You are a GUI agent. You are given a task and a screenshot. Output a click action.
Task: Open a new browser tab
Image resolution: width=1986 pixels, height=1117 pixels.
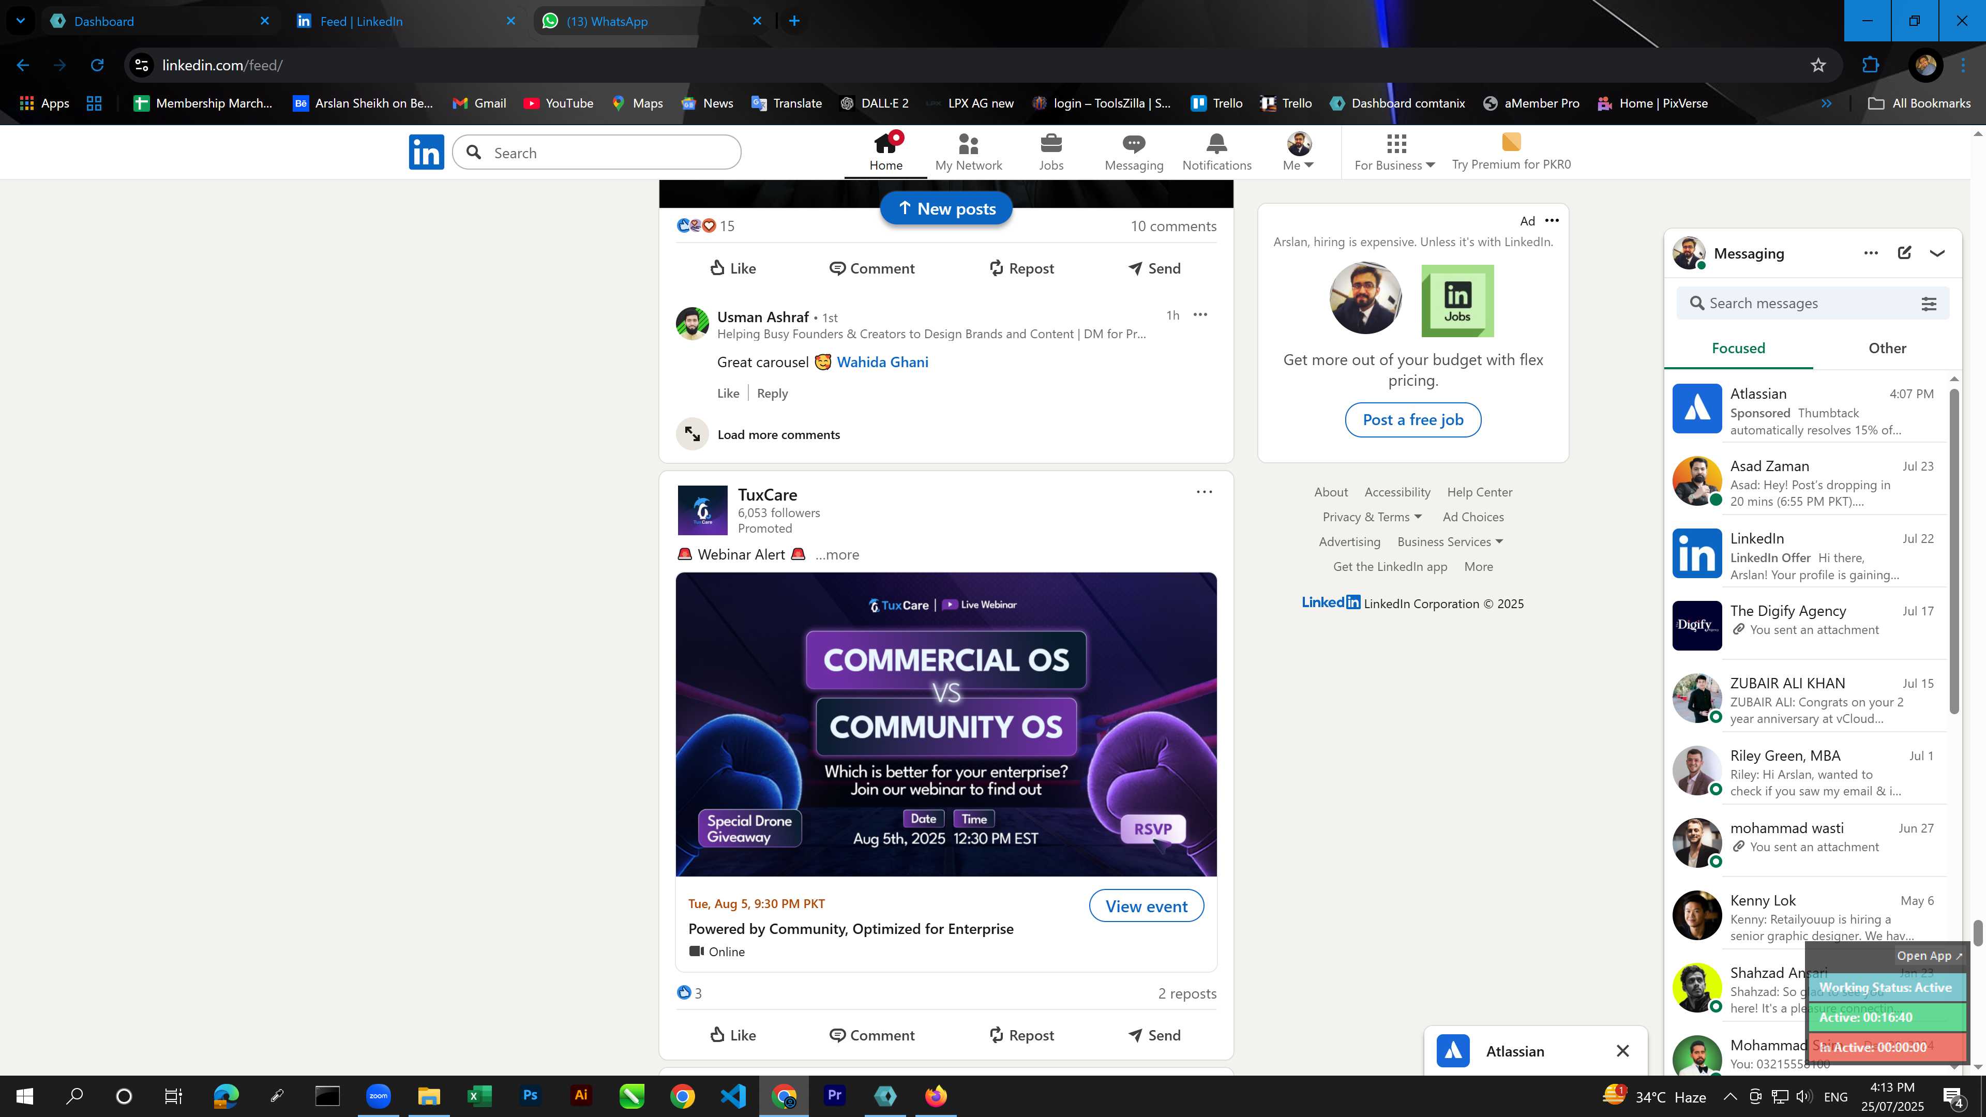click(x=794, y=21)
